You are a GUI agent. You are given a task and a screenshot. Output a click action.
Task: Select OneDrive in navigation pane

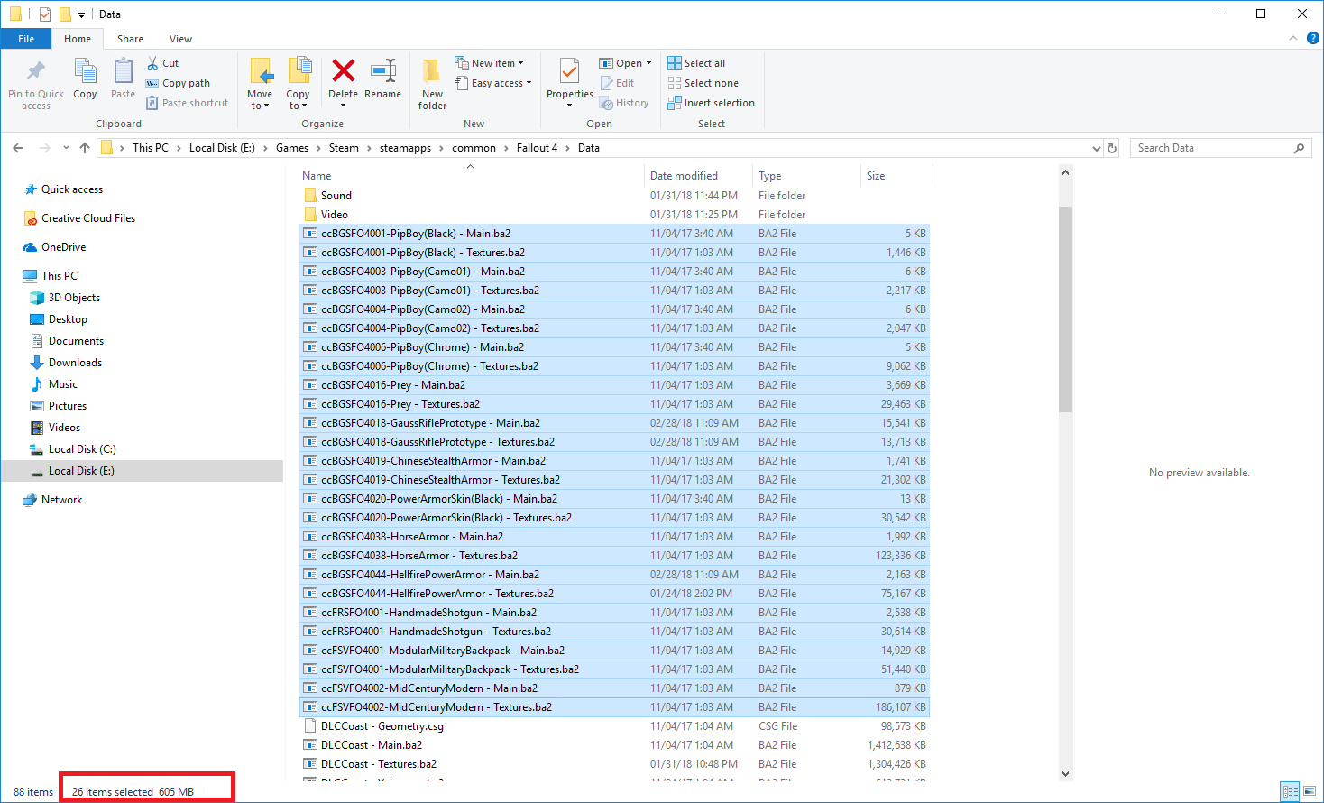point(63,247)
